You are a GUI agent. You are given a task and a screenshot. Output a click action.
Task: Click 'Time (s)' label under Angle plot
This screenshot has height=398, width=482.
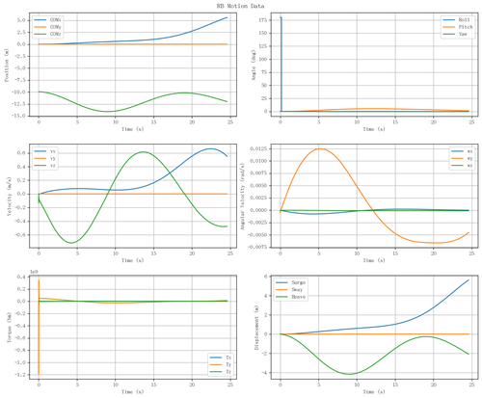pos(374,129)
